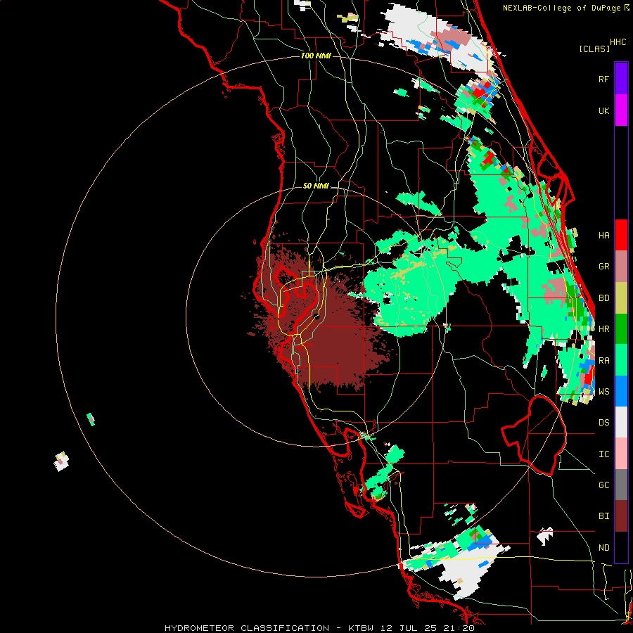The image size is (633, 633).
Task: Select the GR graupel legend color
Action: coord(621,267)
